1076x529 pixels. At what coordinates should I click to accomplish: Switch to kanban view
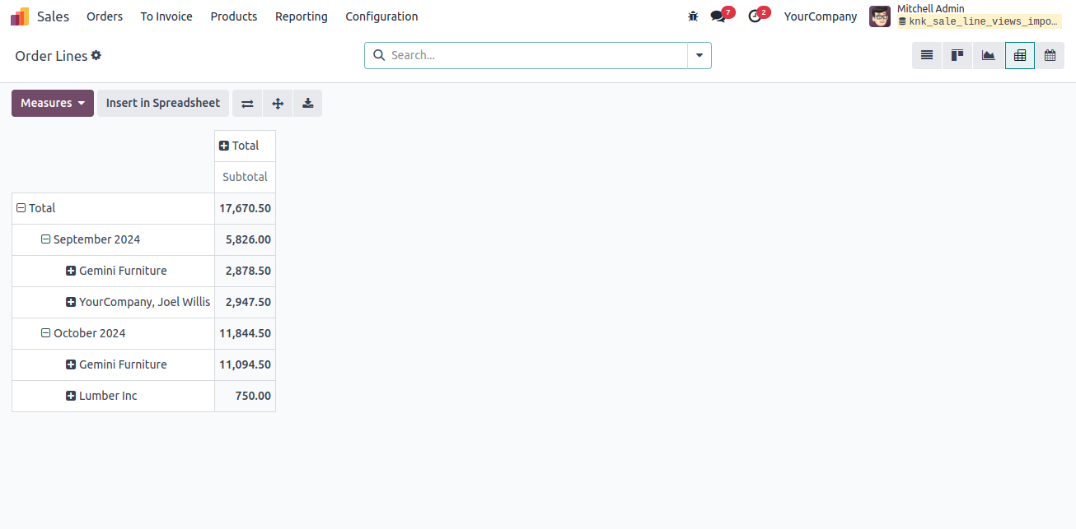pyautogui.click(x=957, y=55)
